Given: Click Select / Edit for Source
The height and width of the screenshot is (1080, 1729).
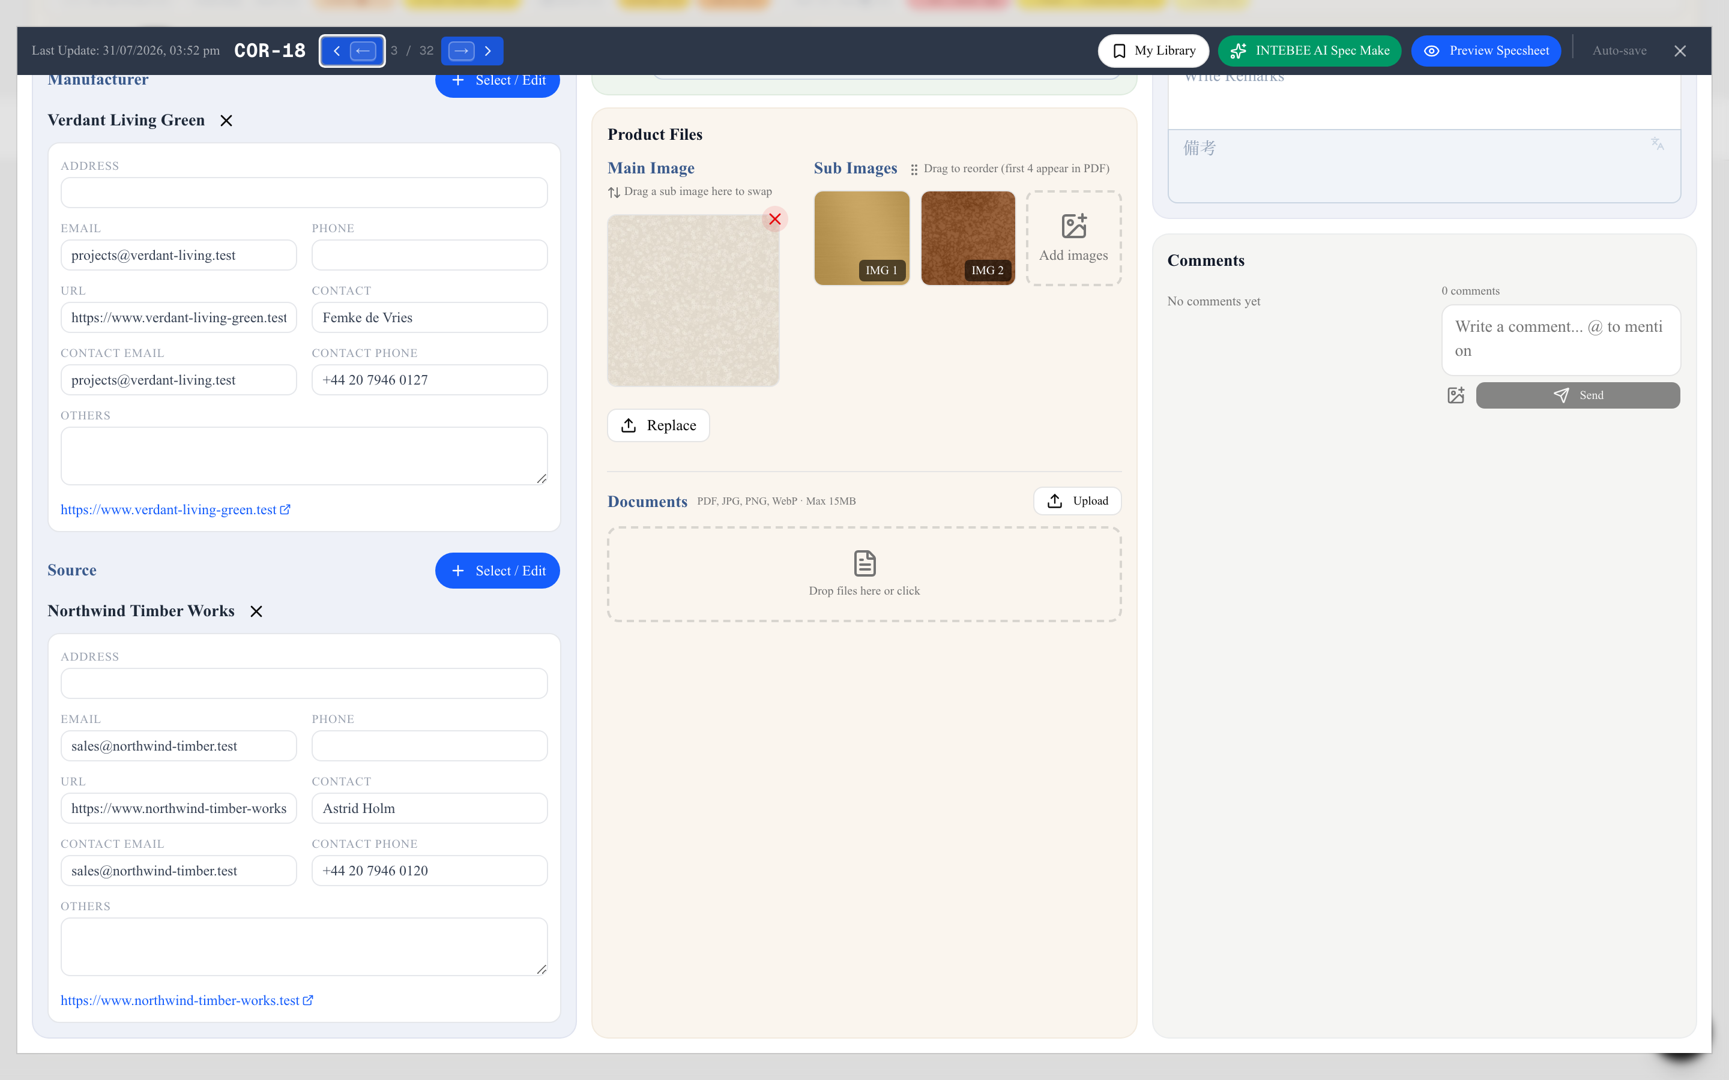Looking at the screenshot, I should pos(497,571).
